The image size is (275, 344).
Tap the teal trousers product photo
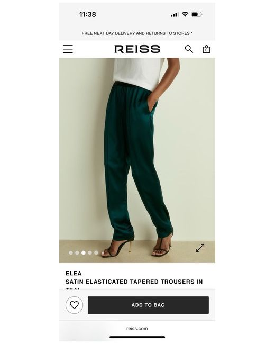coord(137,160)
